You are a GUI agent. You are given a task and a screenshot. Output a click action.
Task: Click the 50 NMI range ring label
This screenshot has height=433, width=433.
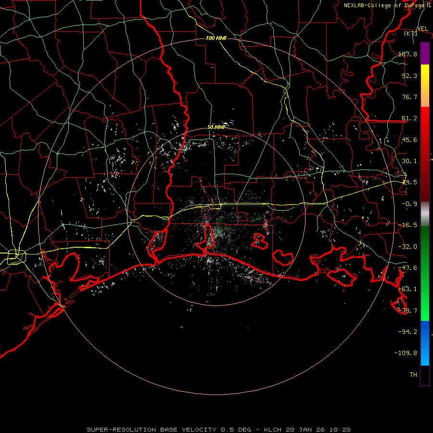click(x=216, y=127)
